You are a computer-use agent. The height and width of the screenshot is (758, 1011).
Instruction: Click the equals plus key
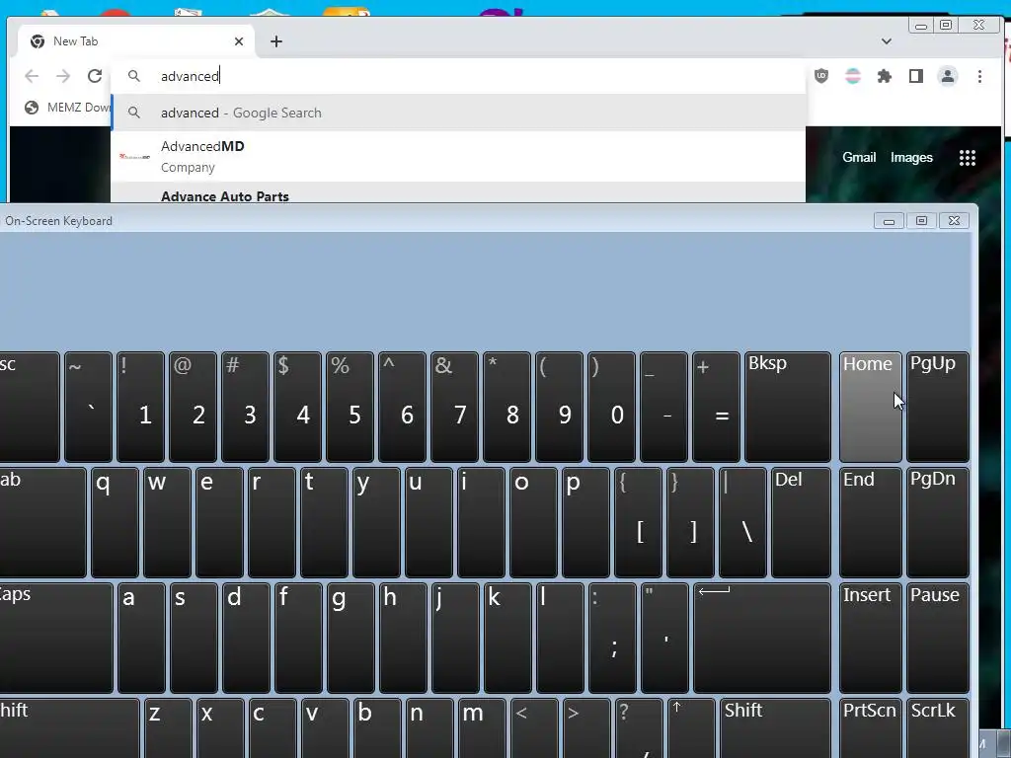(x=717, y=407)
